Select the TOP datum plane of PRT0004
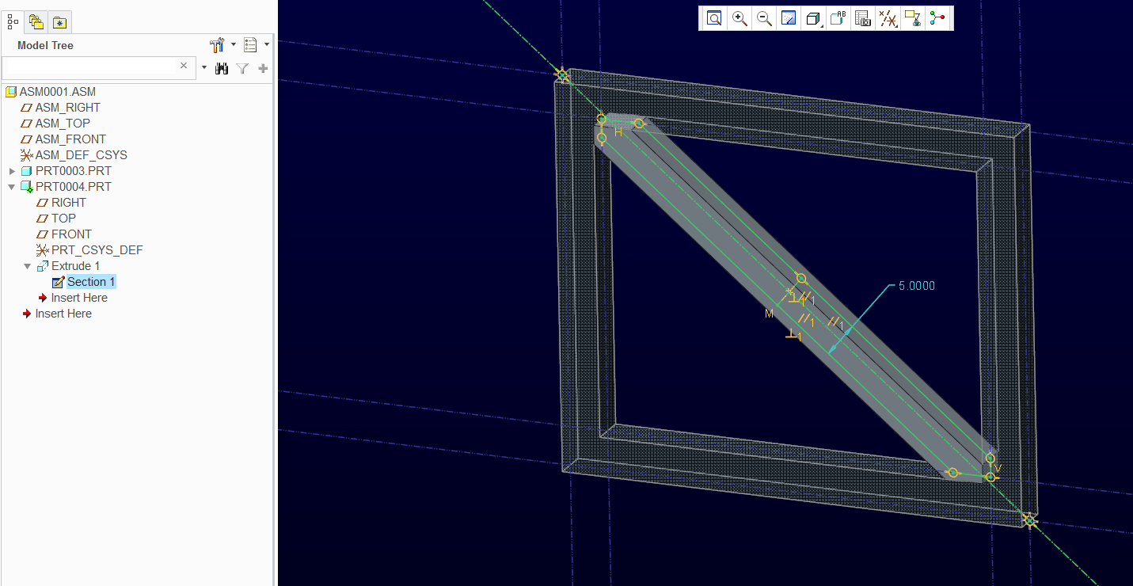This screenshot has width=1133, height=586. 63,219
